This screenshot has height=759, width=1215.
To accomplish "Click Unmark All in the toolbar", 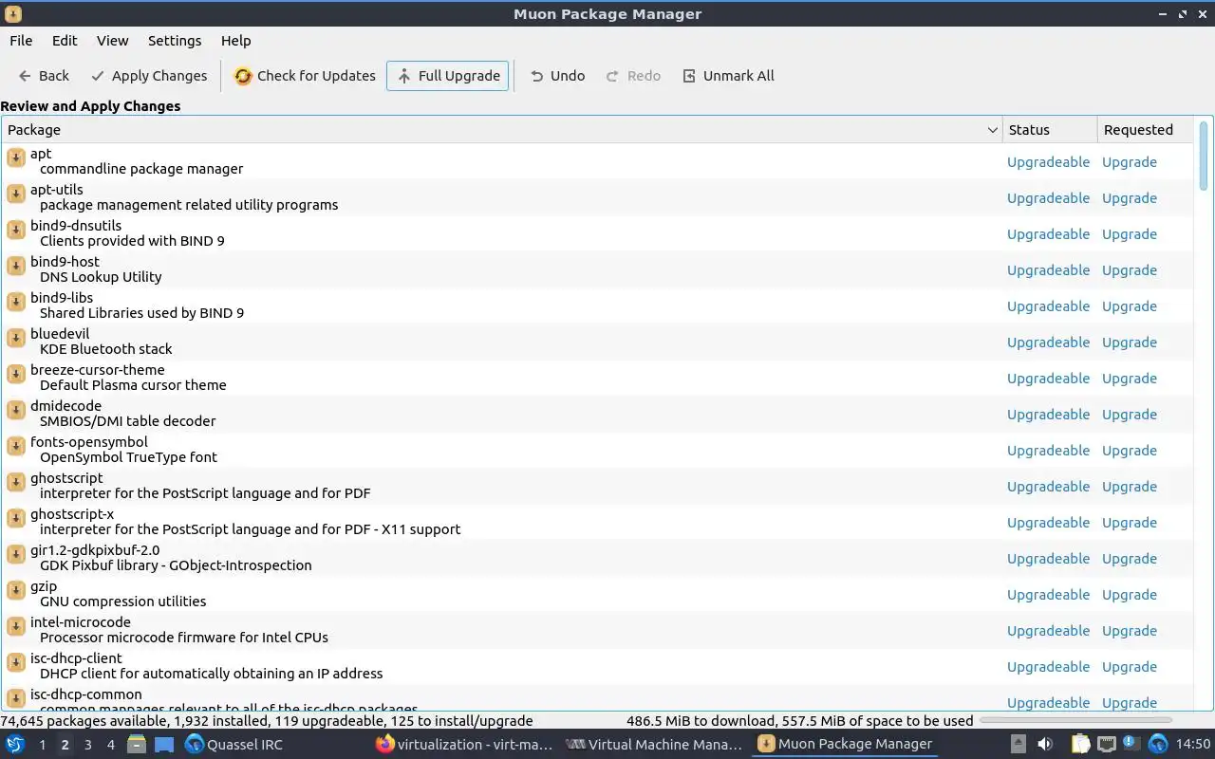I will tap(728, 76).
